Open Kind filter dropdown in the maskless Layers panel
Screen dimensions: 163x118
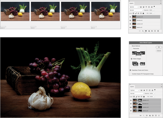point(134,7)
